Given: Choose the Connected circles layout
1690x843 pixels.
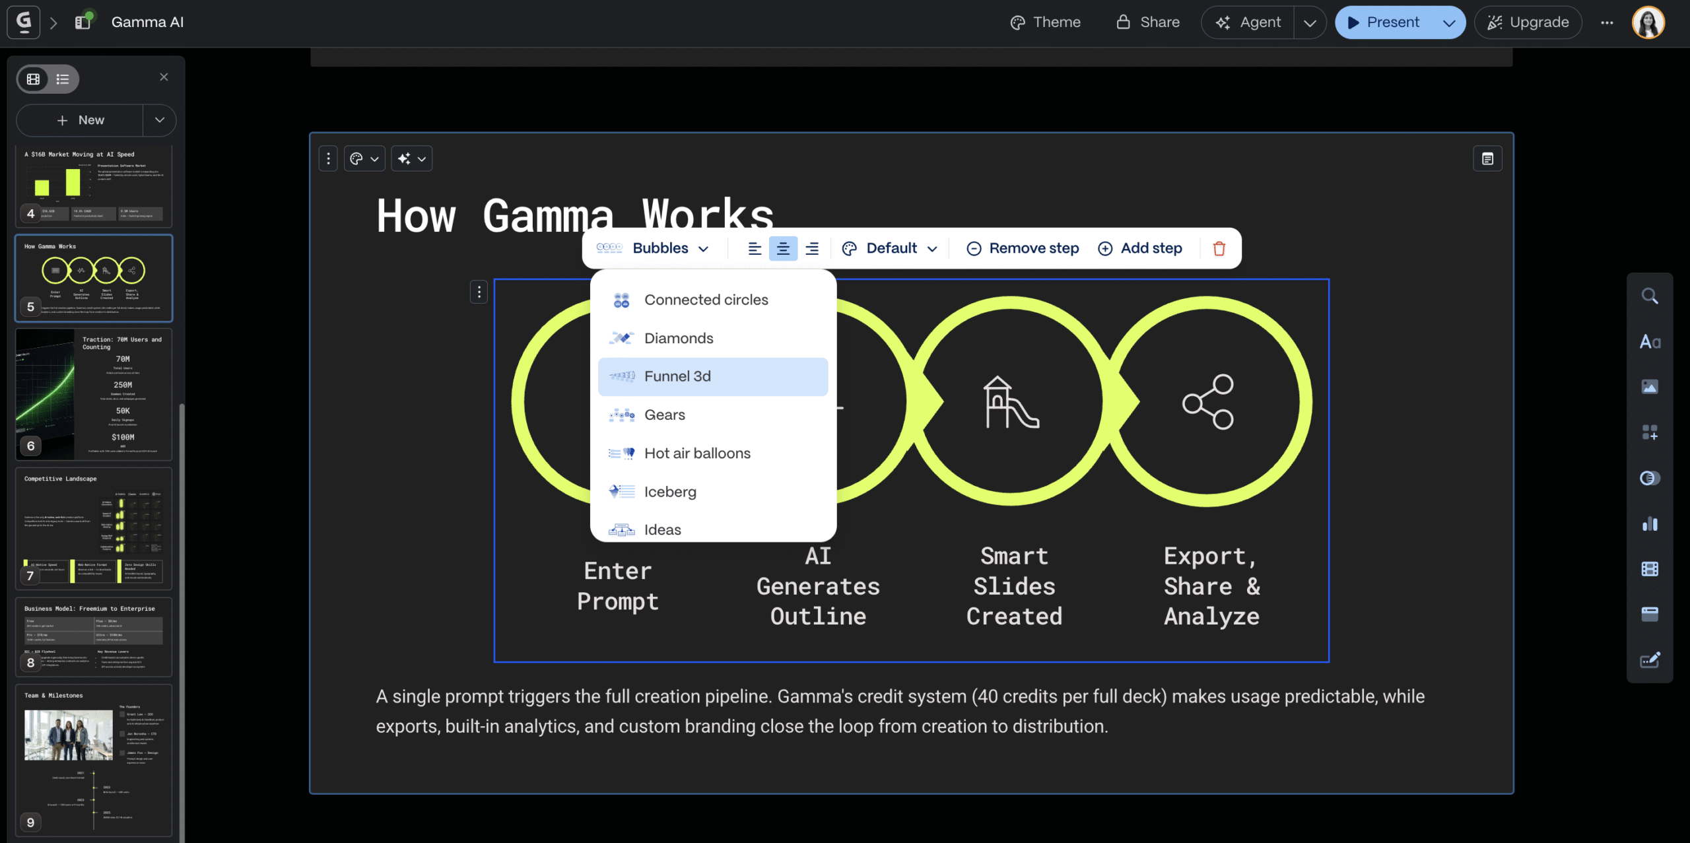Looking at the screenshot, I should [x=713, y=300].
